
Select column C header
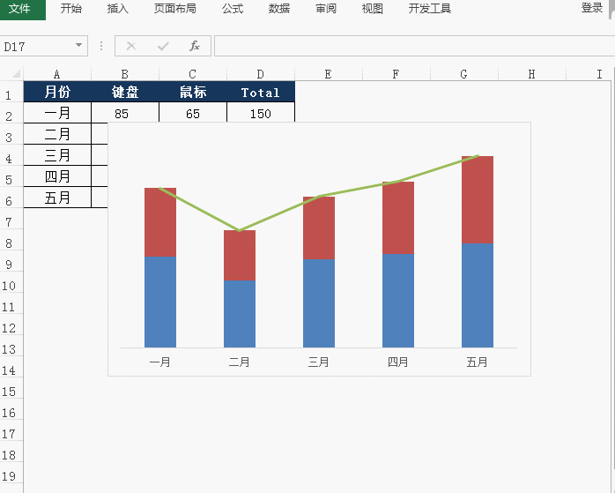pyautogui.click(x=193, y=74)
